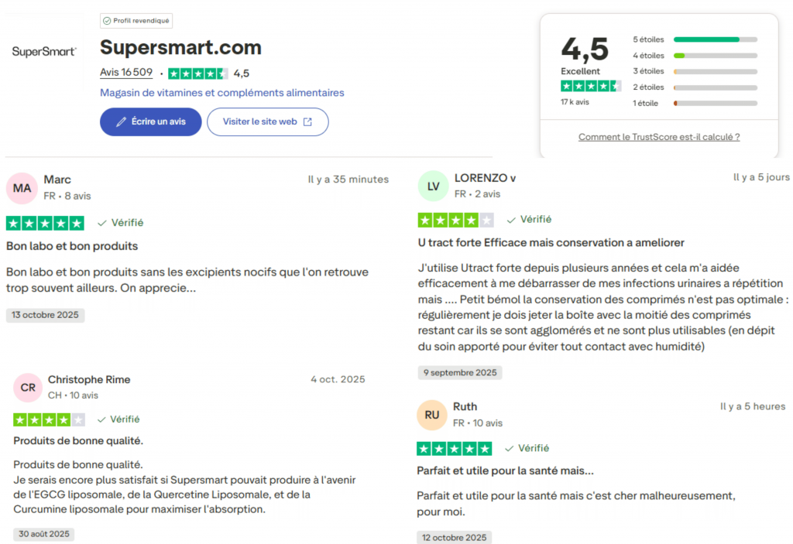Filter reviews by 4 étoiles
Viewport: 793px width, 544px height.
(648, 56)
